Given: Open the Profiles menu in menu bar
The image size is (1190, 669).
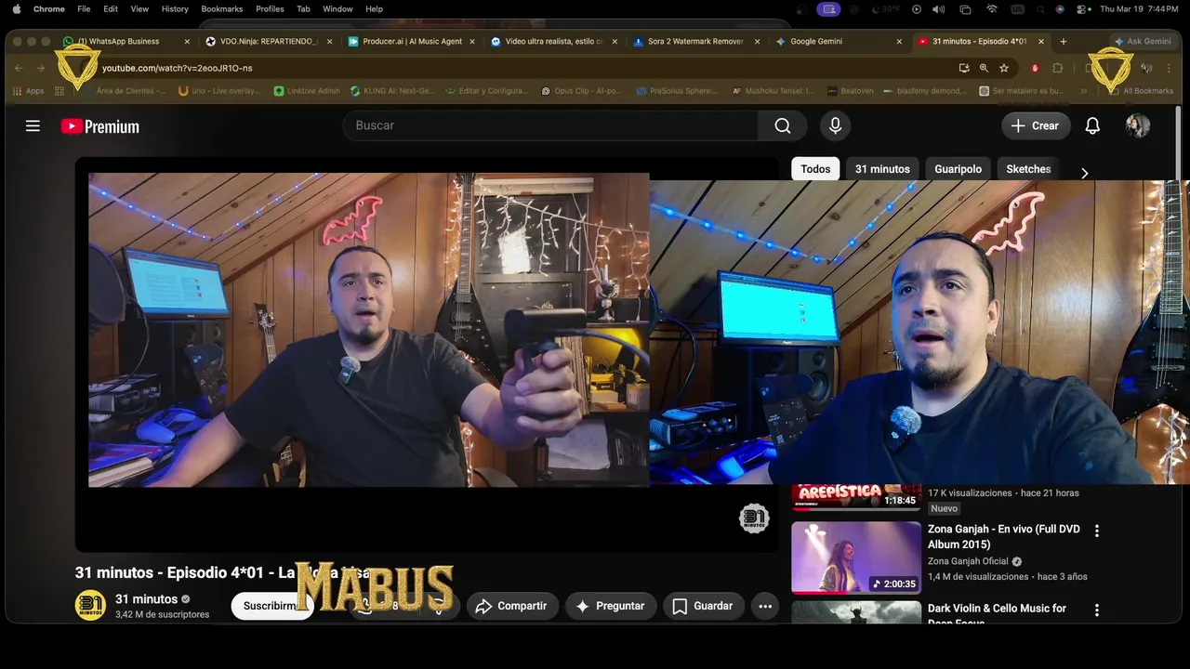Looking at the screenshot, I should 270,8.
